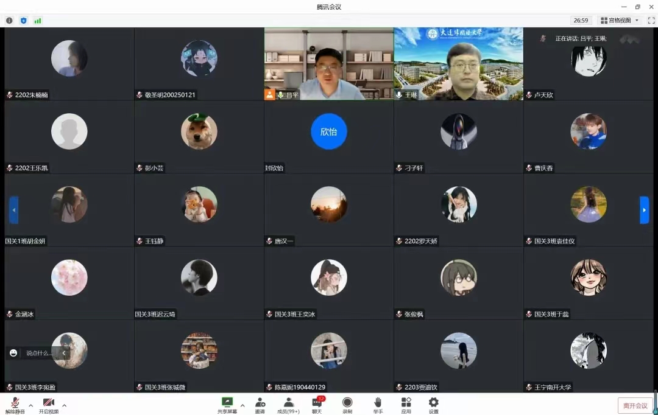Open members list 成员(99+)
Viewport: 658px width, 415px height.
288,404
